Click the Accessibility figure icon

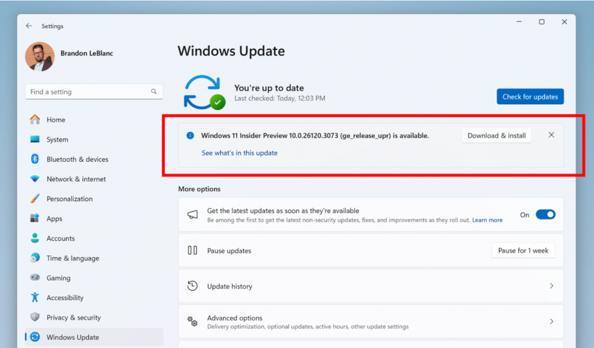pos(35,297)
